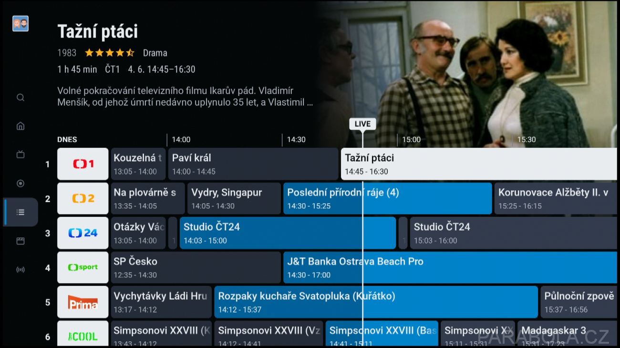
Task: Select the ČT sport channel logo
Action: point(83,268)
